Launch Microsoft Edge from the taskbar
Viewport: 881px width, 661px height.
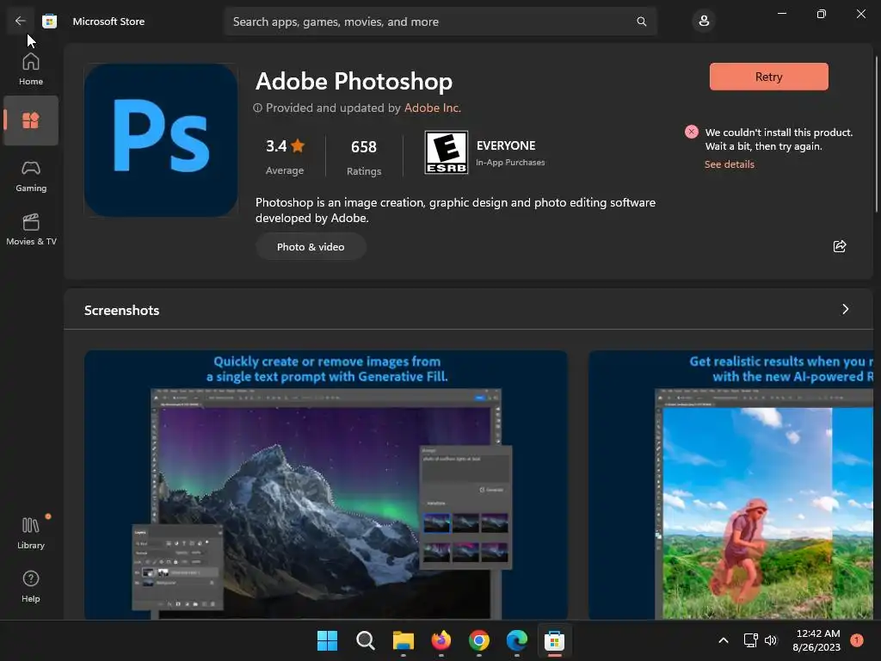click(517, 640)
